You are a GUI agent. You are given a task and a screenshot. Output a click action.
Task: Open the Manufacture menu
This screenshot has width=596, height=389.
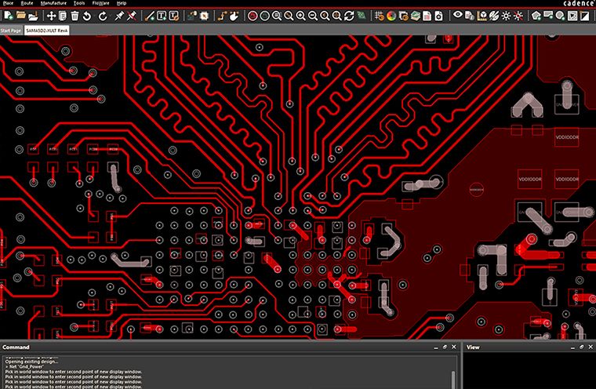click(x=53, y=3)
